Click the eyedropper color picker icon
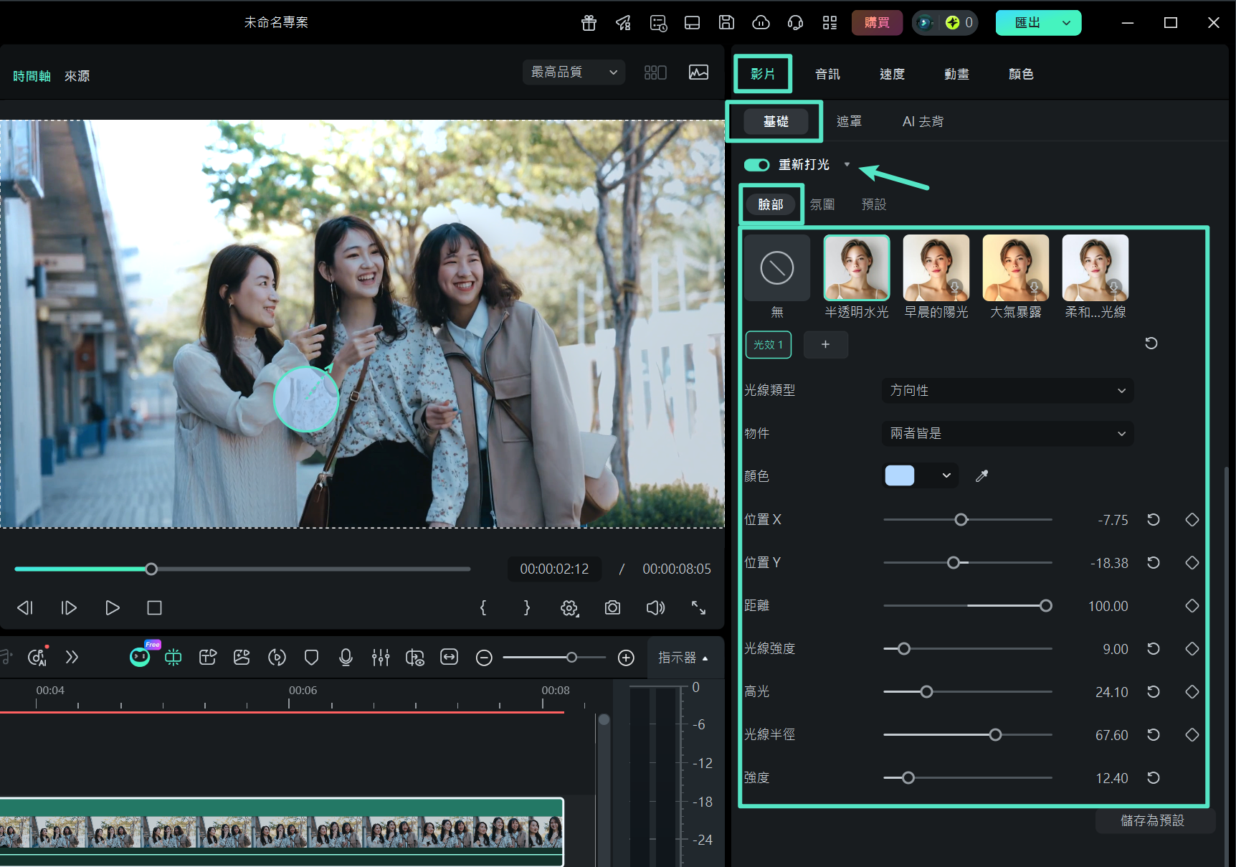 click(x=982, y=476)
